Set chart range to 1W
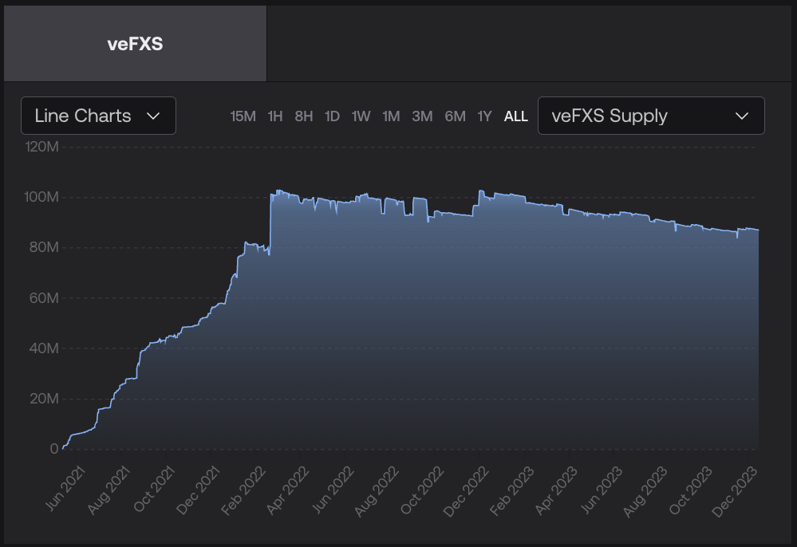This screenshot has width=797, height=547. tap(361, 116)
